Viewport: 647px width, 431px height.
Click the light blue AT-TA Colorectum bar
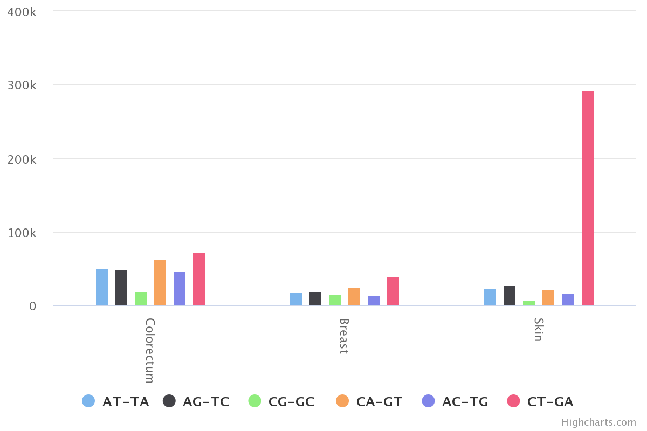102,287
